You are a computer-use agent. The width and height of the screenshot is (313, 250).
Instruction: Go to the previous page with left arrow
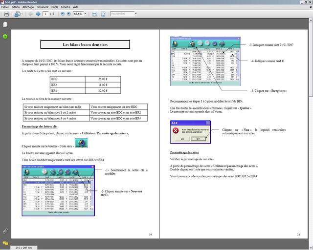tap(30, 14)
